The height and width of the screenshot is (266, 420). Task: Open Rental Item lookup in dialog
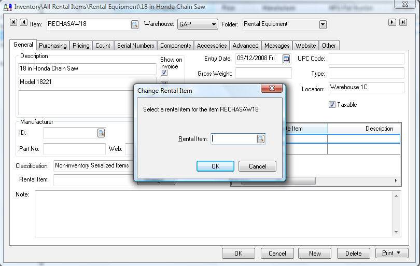tap(260, 139)
